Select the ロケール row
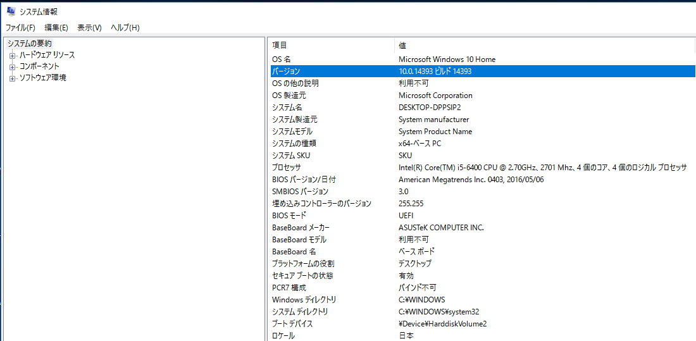696x341 pixels. [x=483, y=336]
